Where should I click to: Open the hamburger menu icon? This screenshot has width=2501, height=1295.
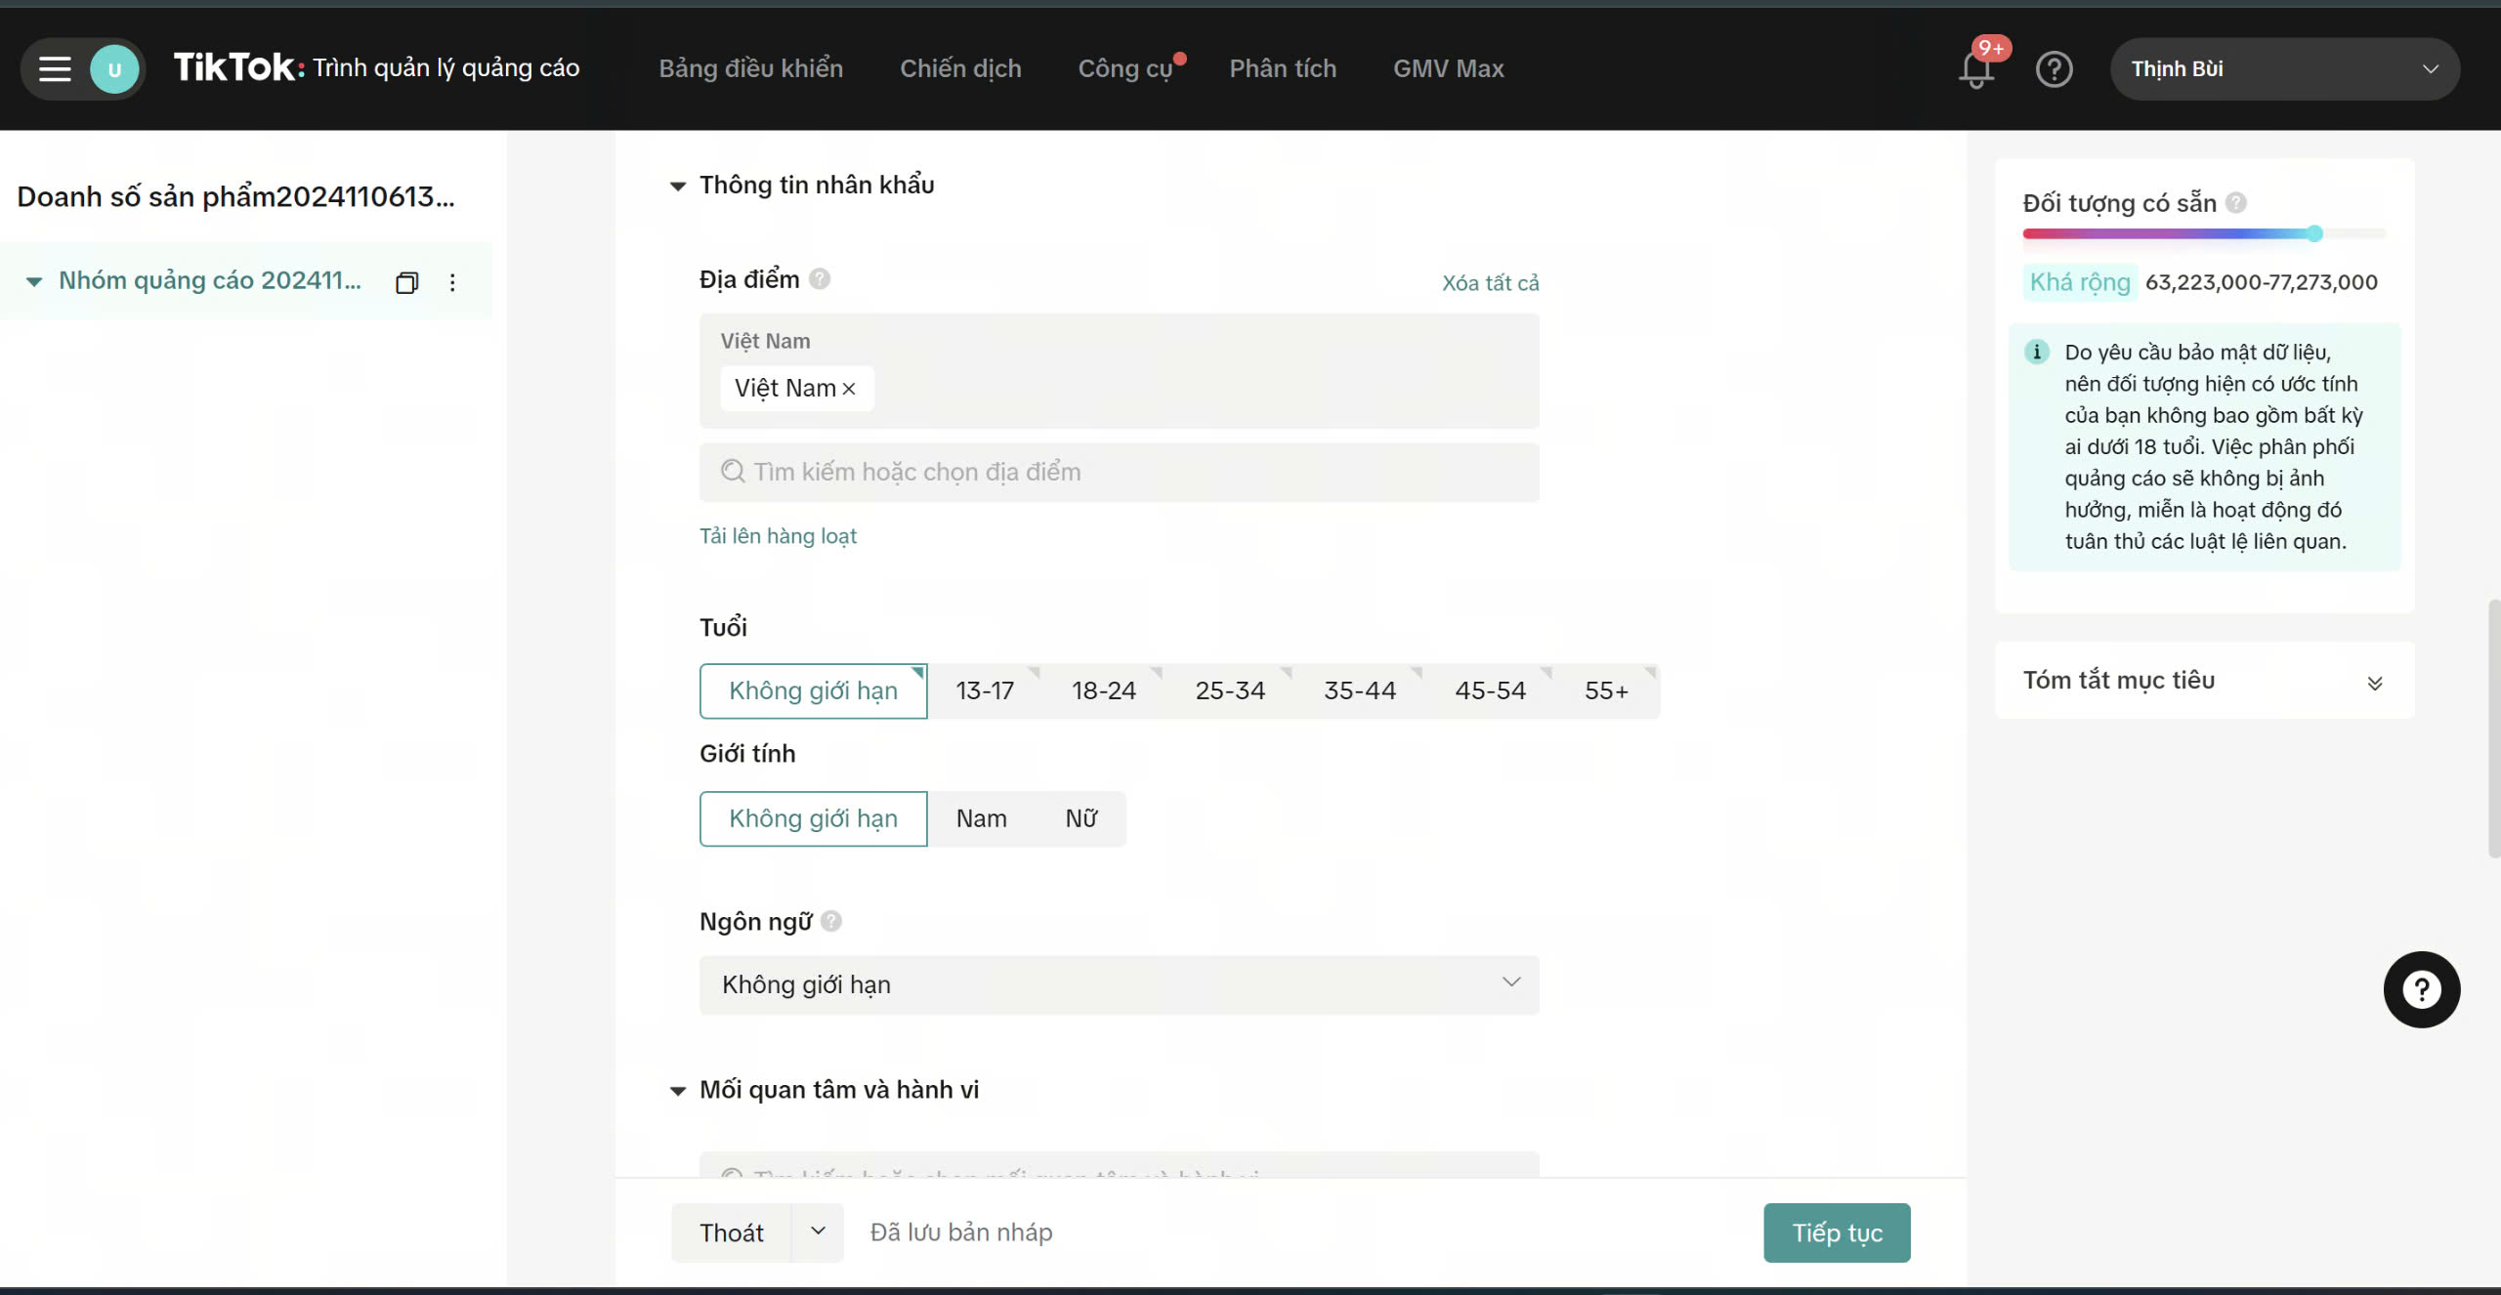55,69
